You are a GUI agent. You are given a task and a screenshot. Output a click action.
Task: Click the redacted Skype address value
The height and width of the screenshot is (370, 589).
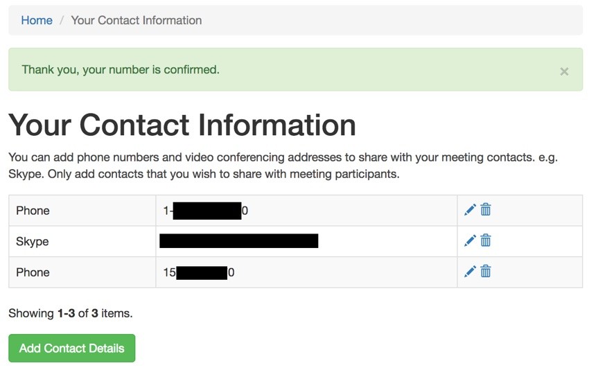239,241
